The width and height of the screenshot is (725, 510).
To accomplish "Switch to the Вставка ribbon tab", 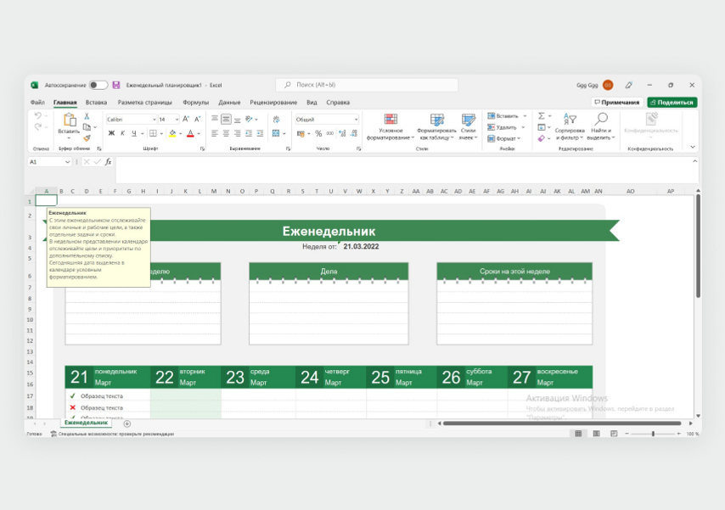I will (96, 102).
